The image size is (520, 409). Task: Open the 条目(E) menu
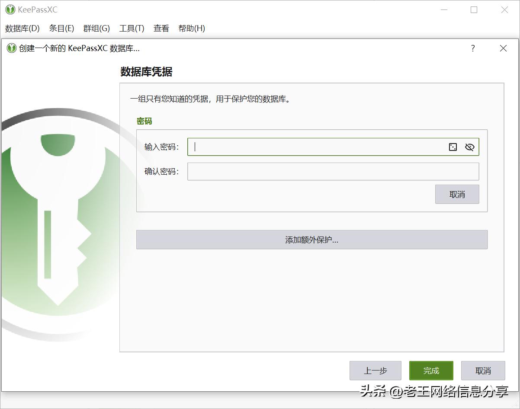click(61, 29)
